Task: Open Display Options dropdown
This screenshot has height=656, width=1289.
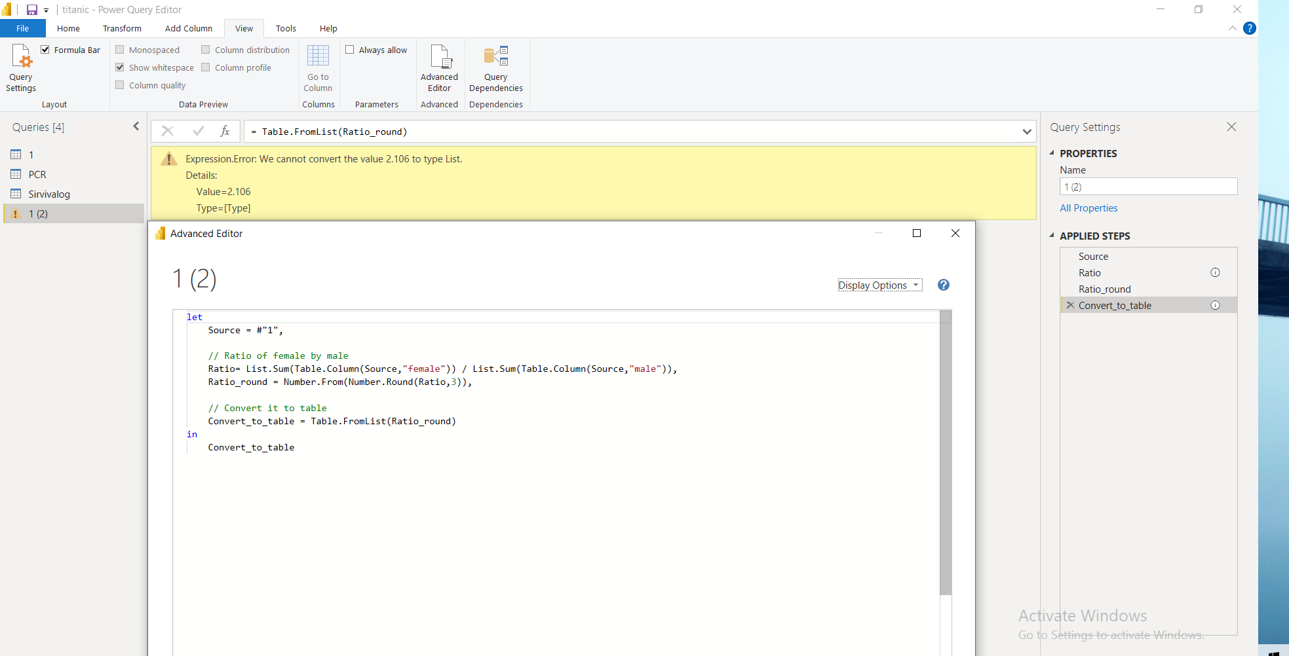Action: click(x=879, y=285)
